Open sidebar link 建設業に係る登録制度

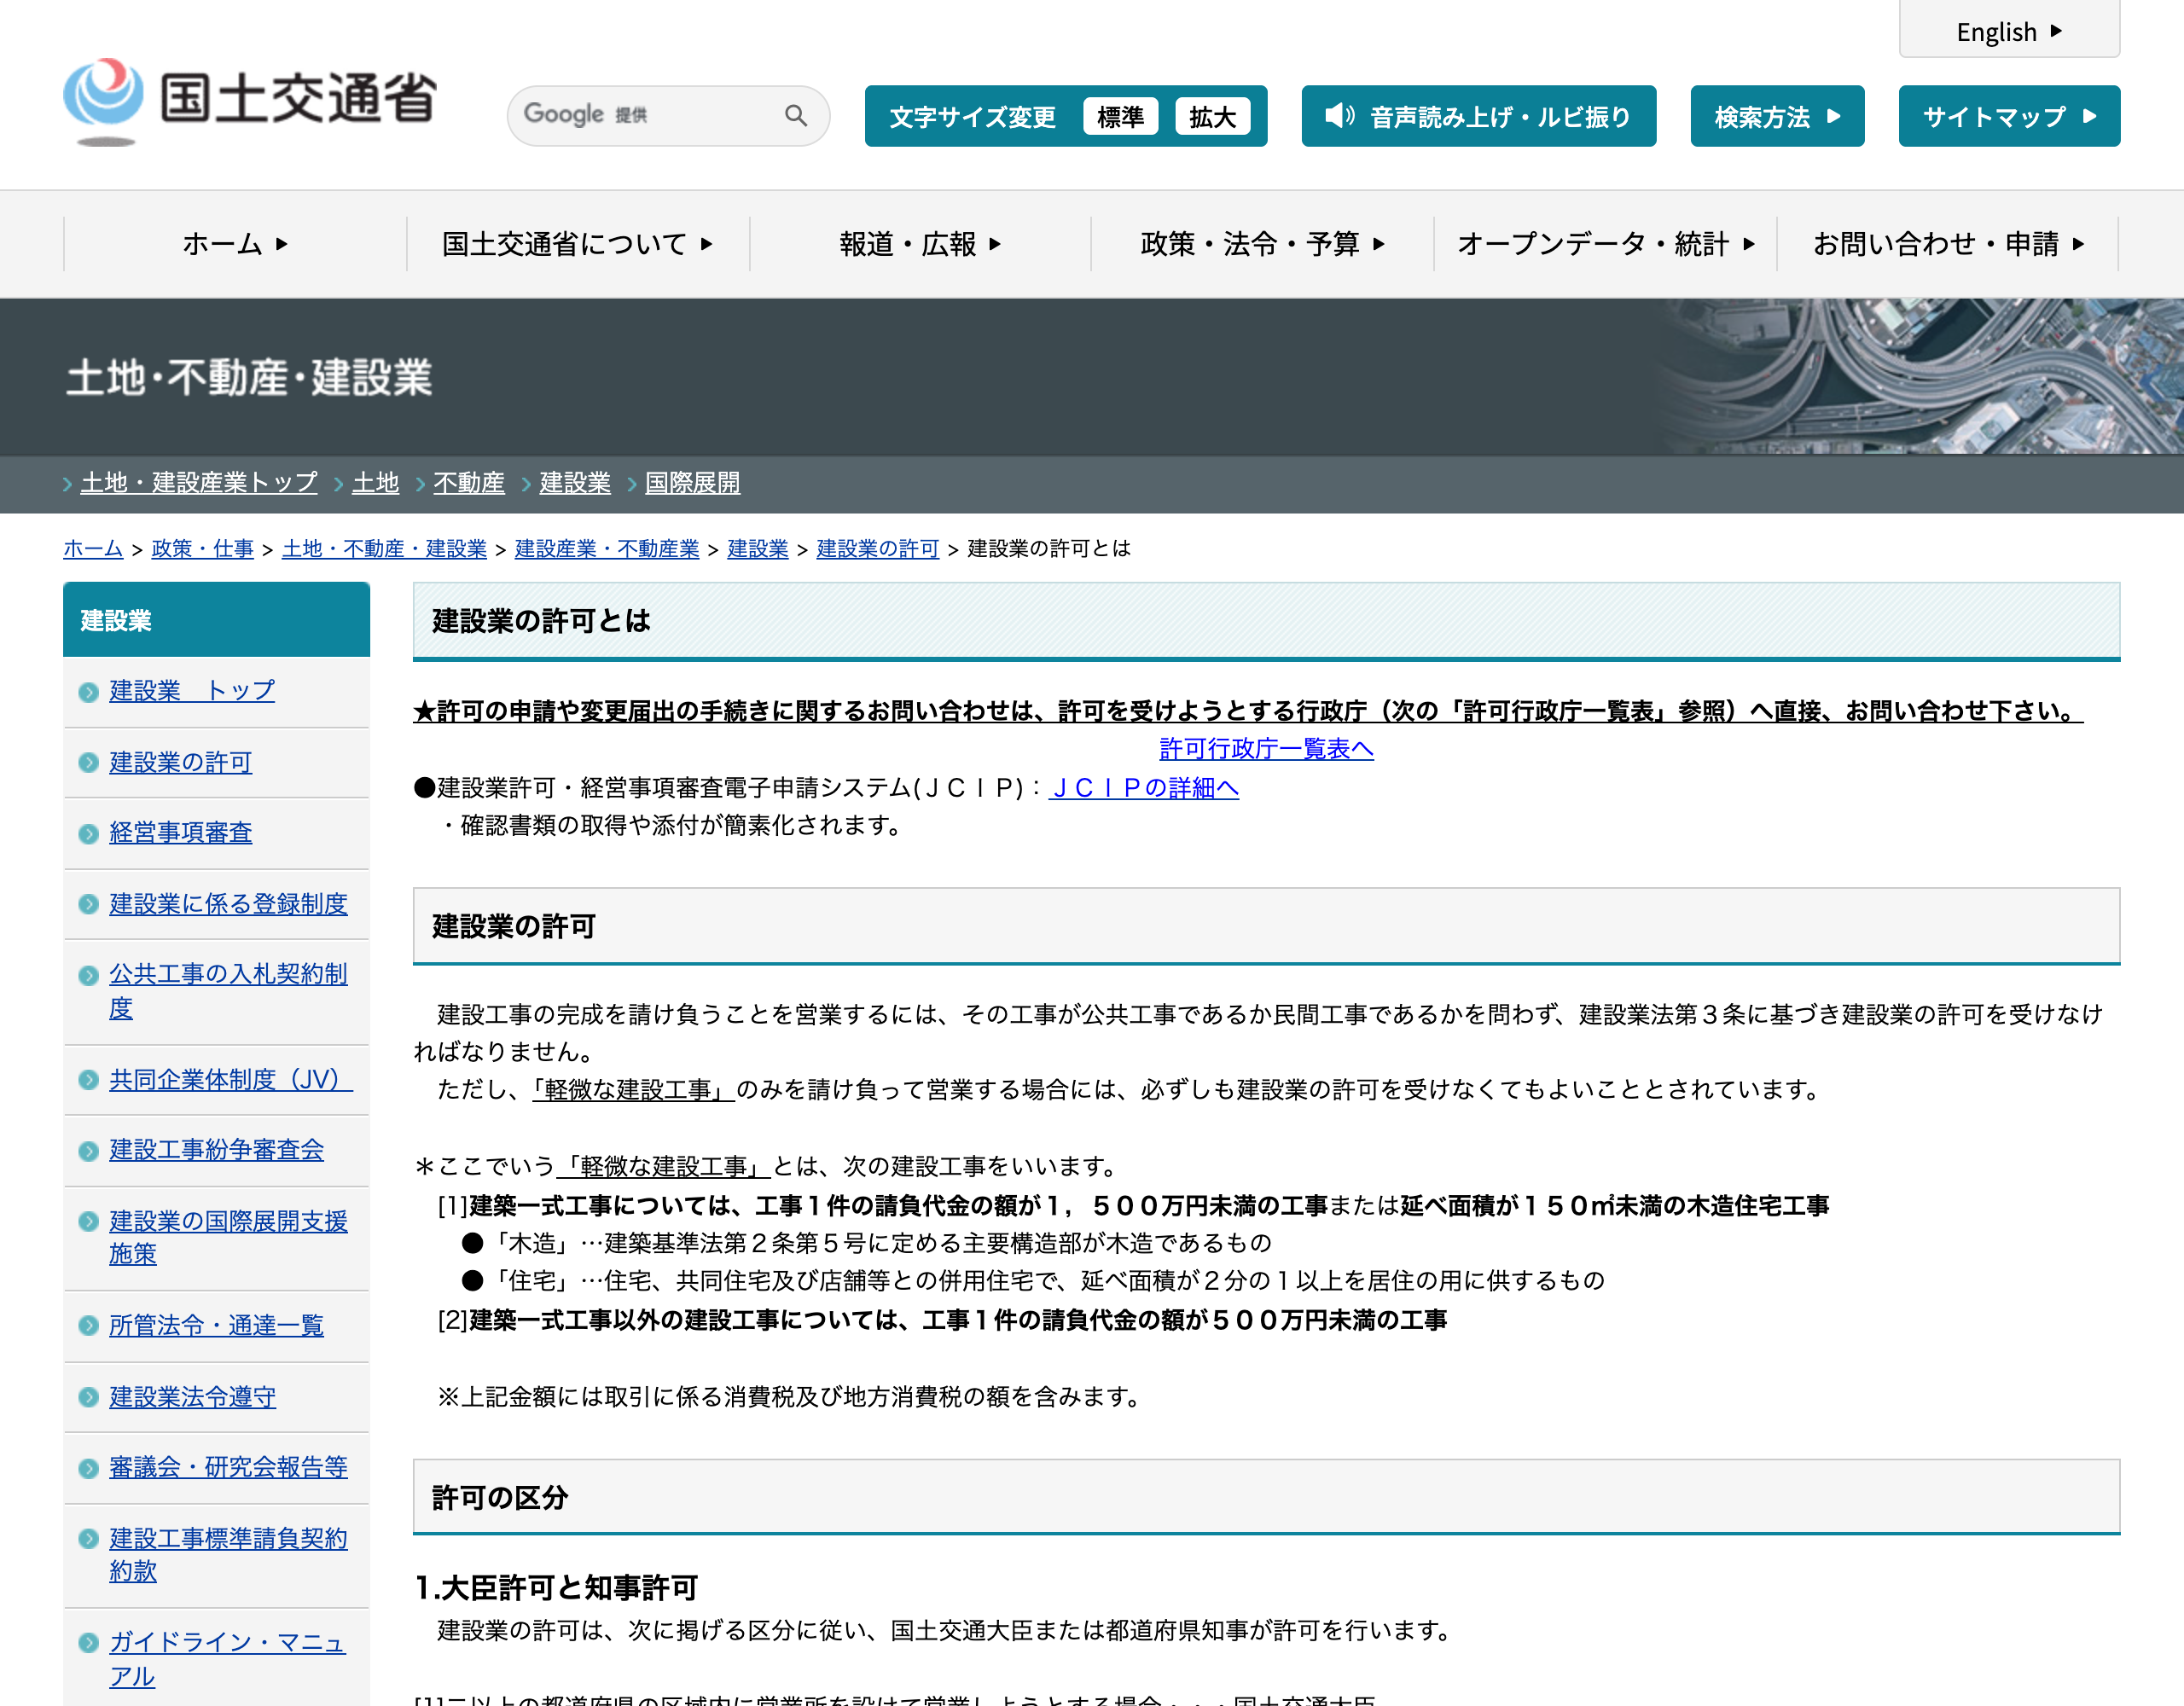pos(228,904)
